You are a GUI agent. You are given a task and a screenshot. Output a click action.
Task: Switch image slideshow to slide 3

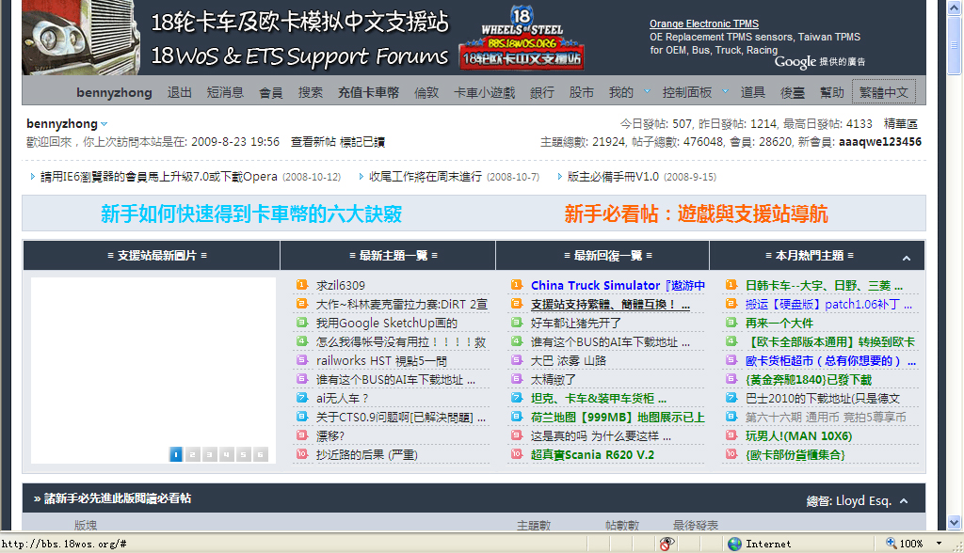click(x=209, y=454)
